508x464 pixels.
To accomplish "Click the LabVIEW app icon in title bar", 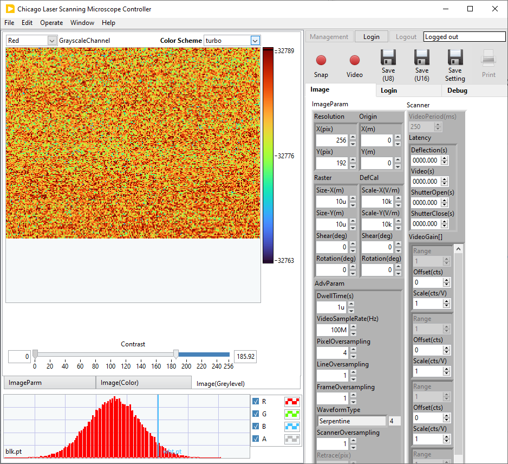I will 10,9.
